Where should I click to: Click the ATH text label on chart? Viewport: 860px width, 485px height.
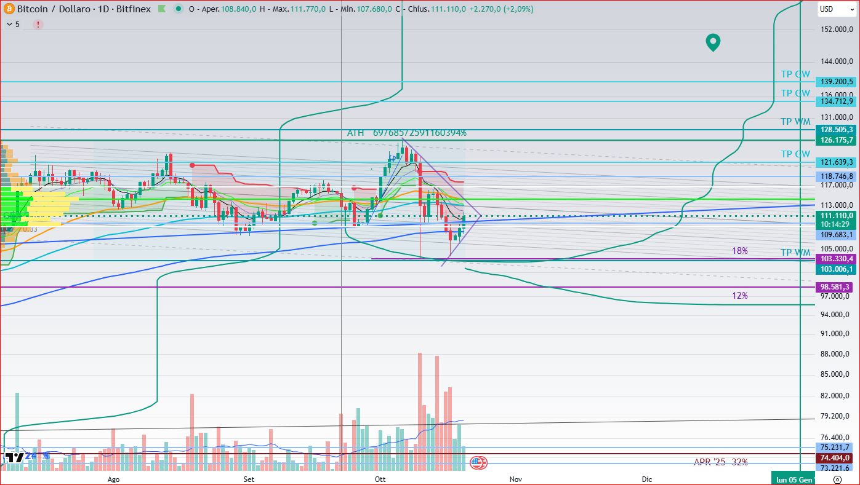[355, 133]
